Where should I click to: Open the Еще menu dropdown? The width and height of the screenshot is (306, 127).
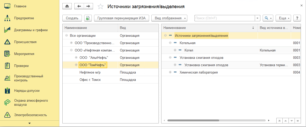coord(283,18)
